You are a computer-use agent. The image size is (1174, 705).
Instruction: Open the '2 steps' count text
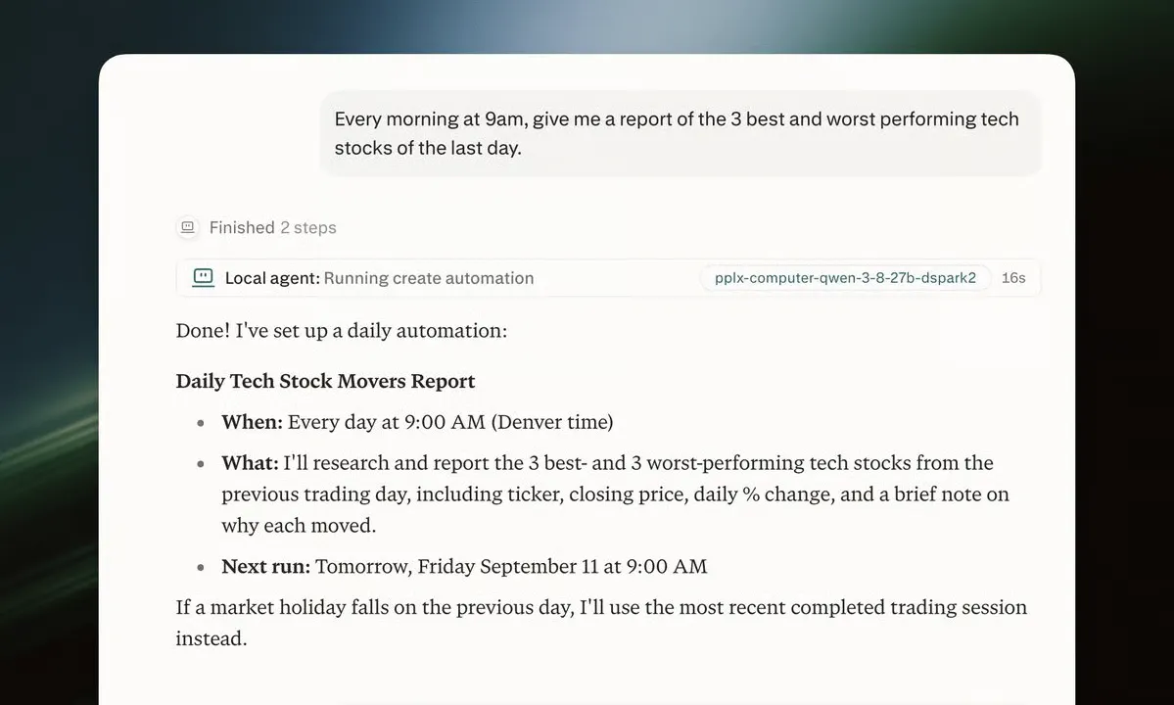(308, 227)
